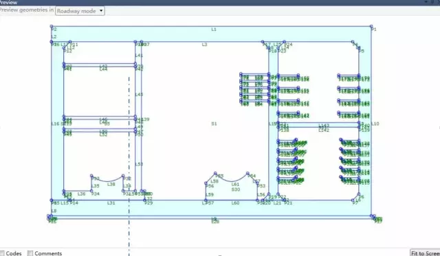
Task: Click the P34 point label
Action: (x=96, y=194)
